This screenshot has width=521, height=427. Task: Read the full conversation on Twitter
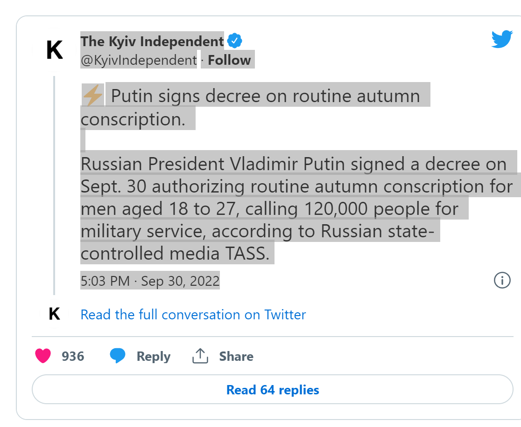[193, 315]
